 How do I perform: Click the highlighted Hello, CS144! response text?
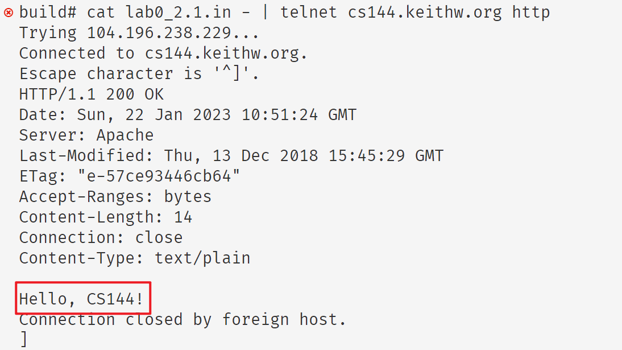(x=82, y=298)
